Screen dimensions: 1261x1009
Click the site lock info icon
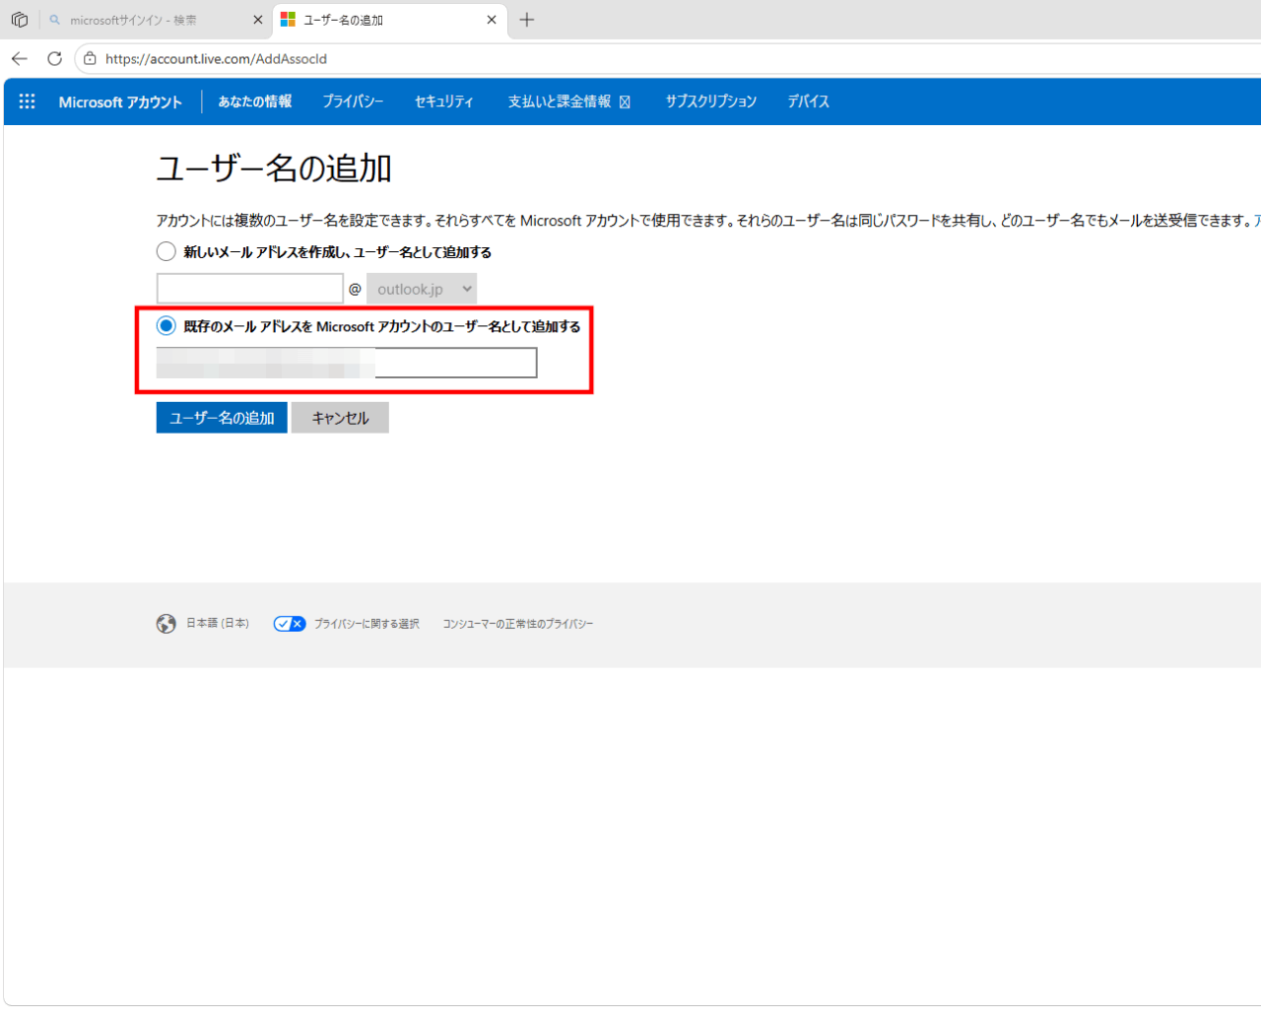coord(90,59)
